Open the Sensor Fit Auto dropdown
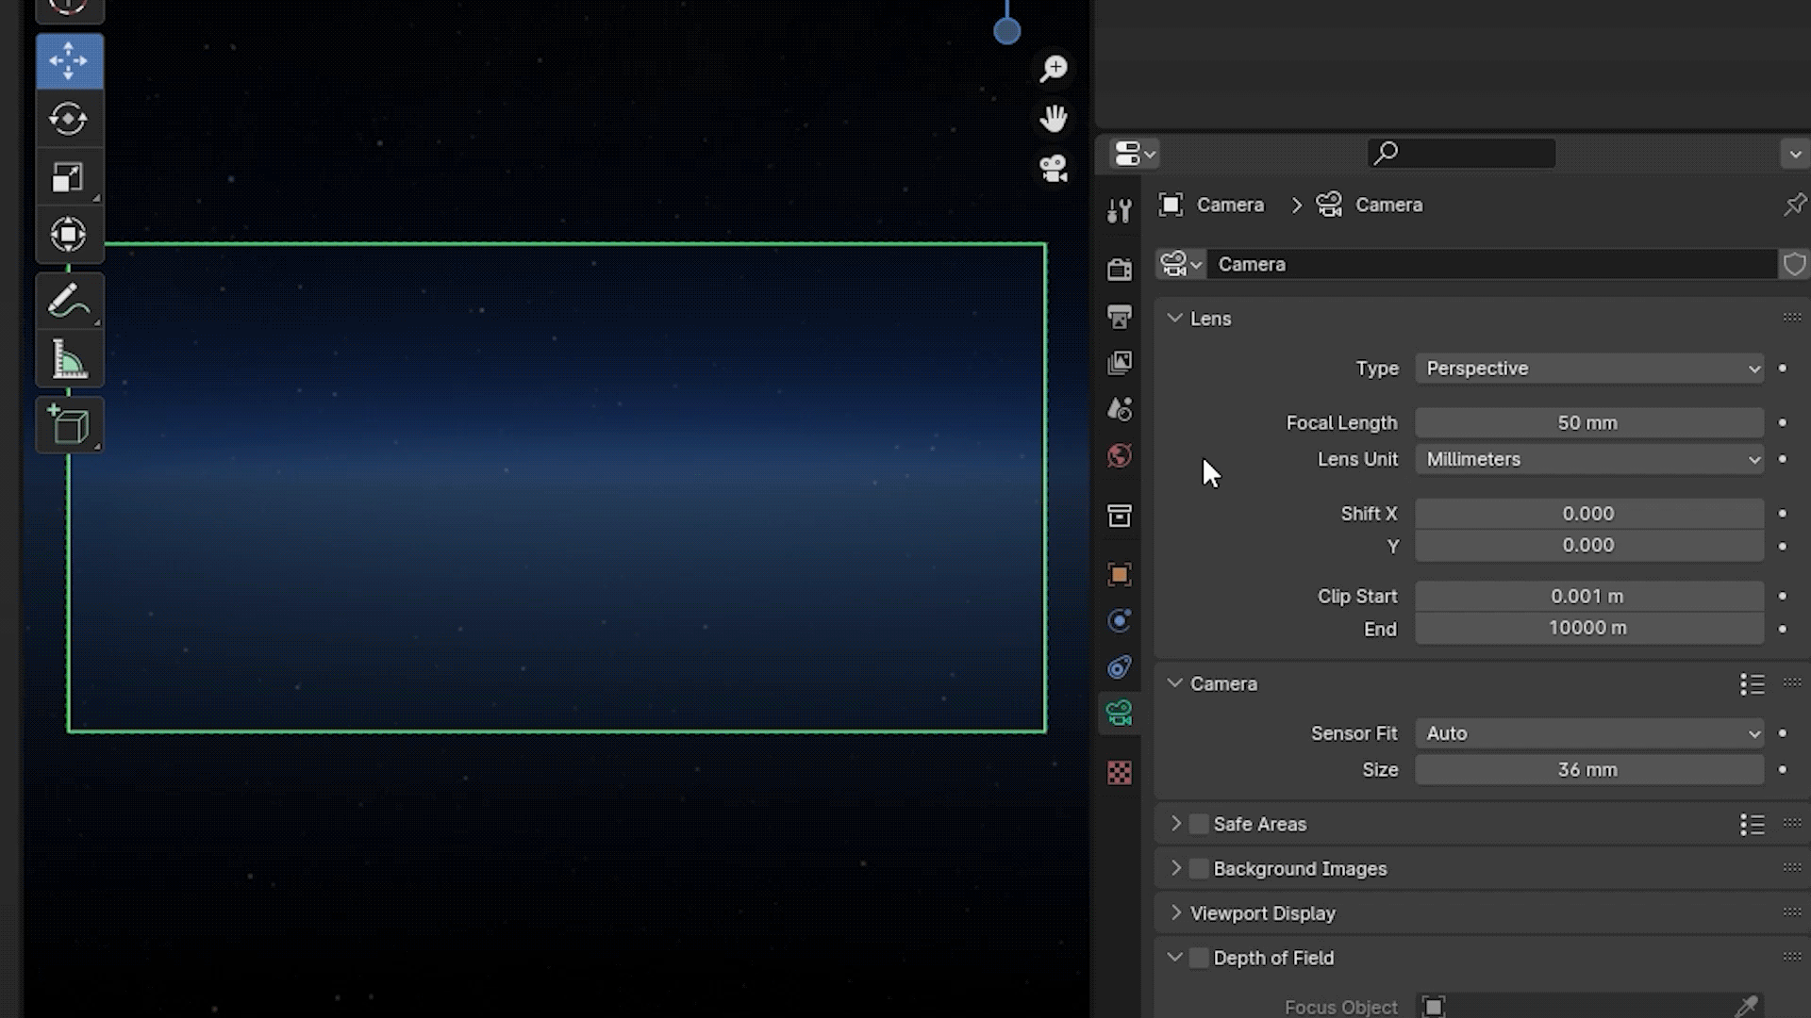 tap(1589, 733)
